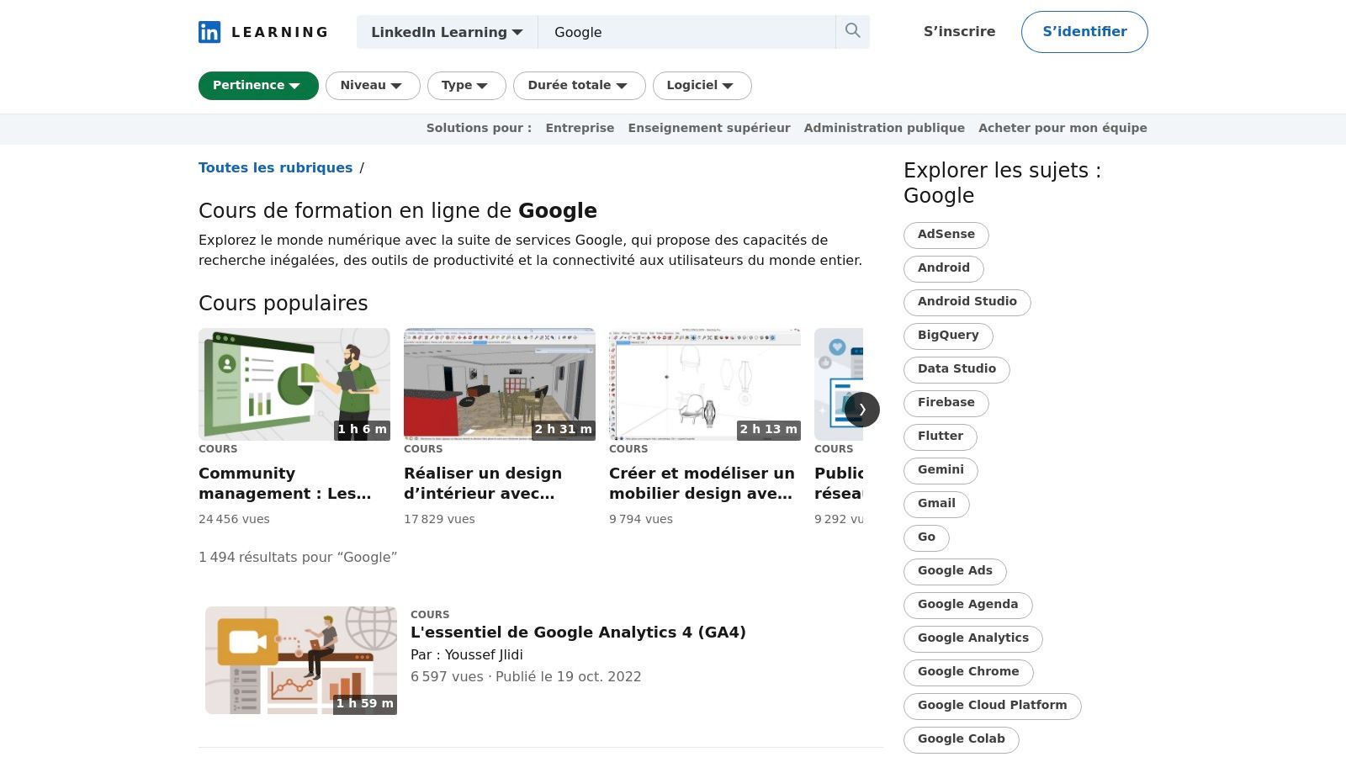Click the LinkedIn Learning logo
This screenshot has height=757, width=1346.
[x=262, y=32]
